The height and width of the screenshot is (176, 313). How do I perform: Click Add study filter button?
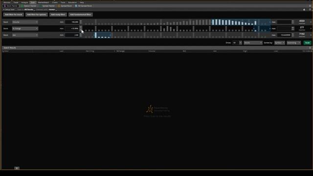coord(58,15)
